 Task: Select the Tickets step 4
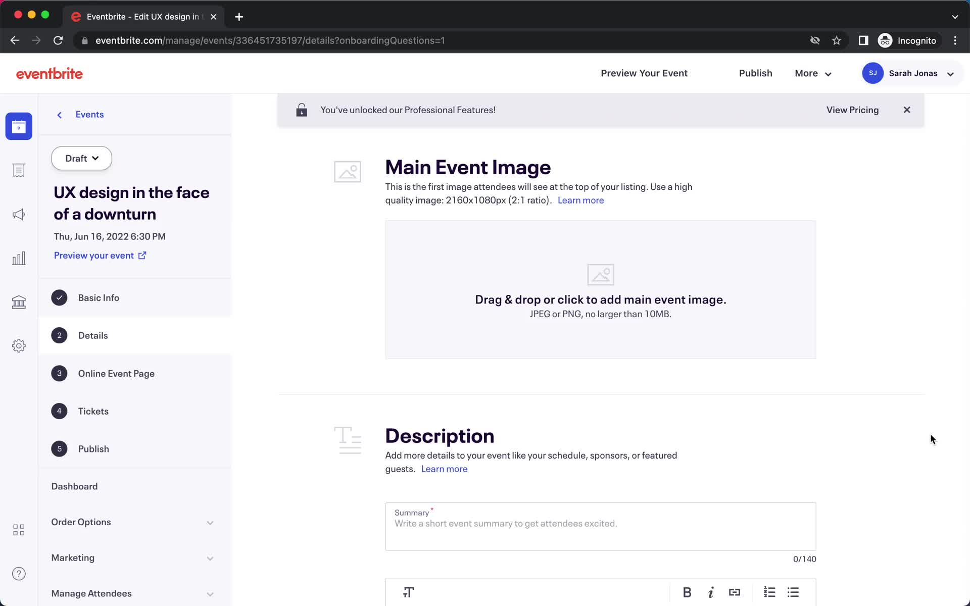pos(93,411)
